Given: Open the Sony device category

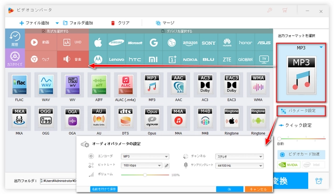Looking at the screenshot, I should (x=209, y=42).
